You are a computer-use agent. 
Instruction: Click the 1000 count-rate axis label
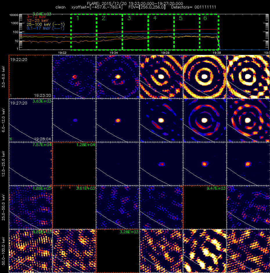[15, 23]
